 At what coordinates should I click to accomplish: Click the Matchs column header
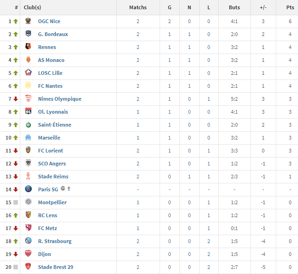(x=138, y=7)
